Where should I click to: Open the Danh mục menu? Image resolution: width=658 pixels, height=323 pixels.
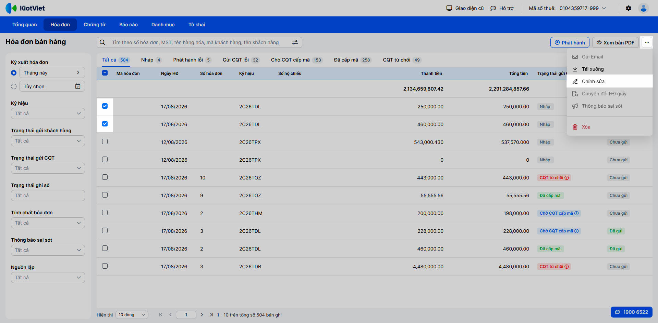point(163,25)
